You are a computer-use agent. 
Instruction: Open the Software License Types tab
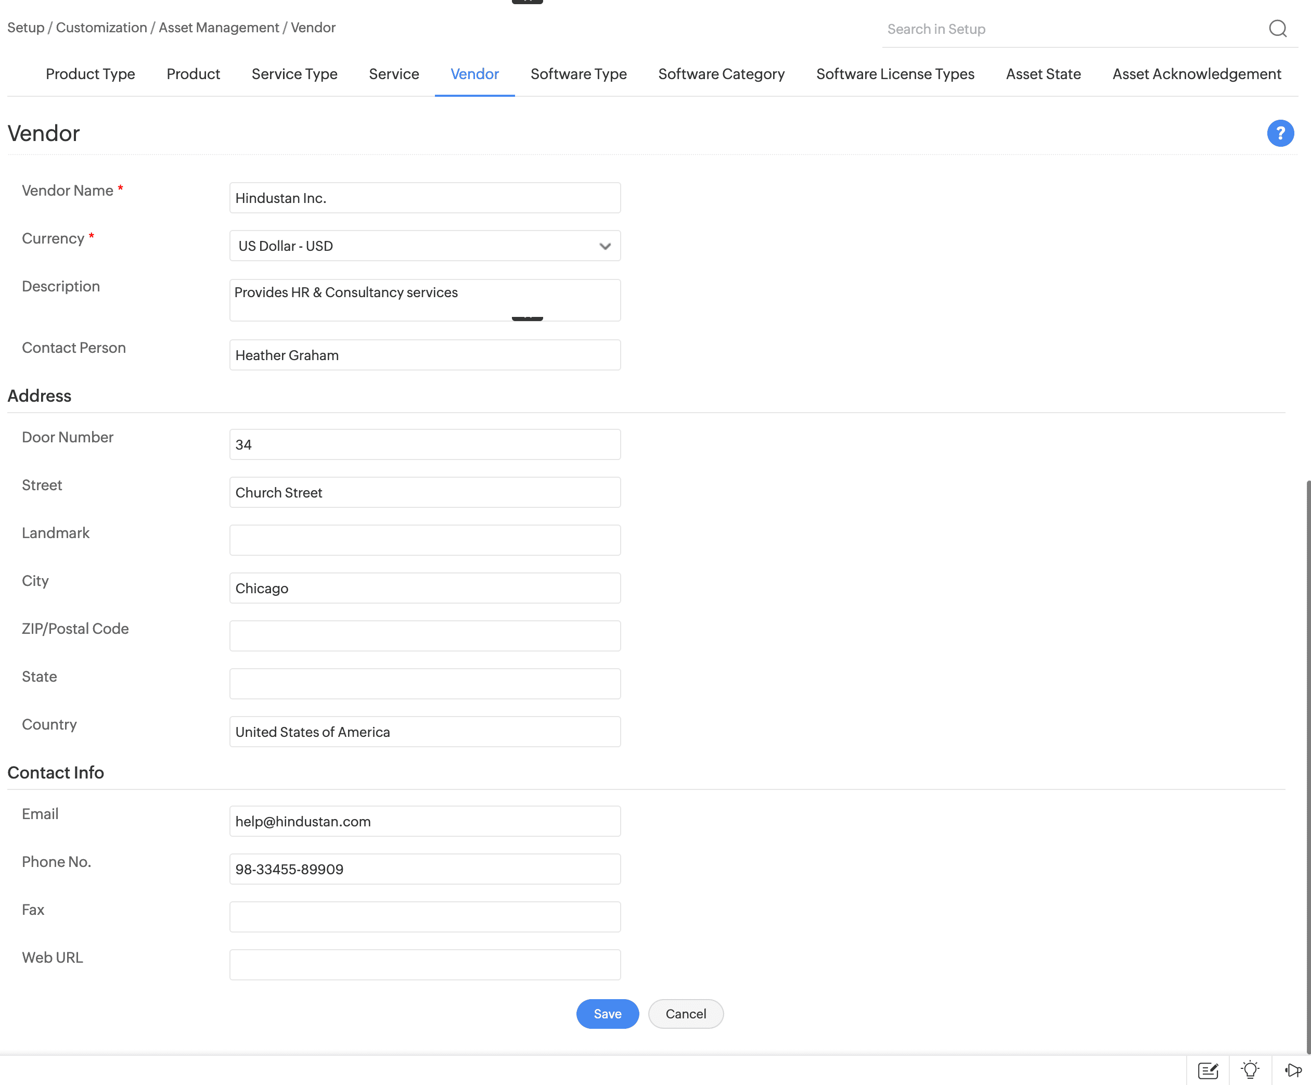pos(895,74)
